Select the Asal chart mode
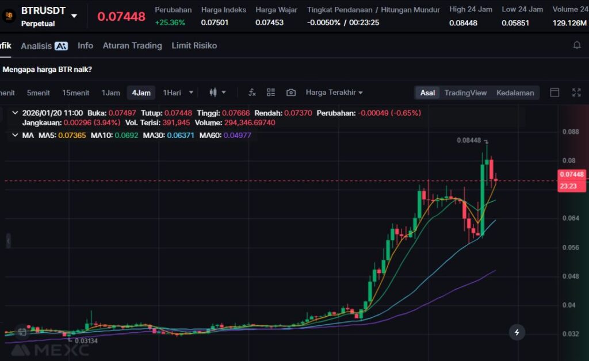This screenshot has height=361, width=589. tap(427, 93)
